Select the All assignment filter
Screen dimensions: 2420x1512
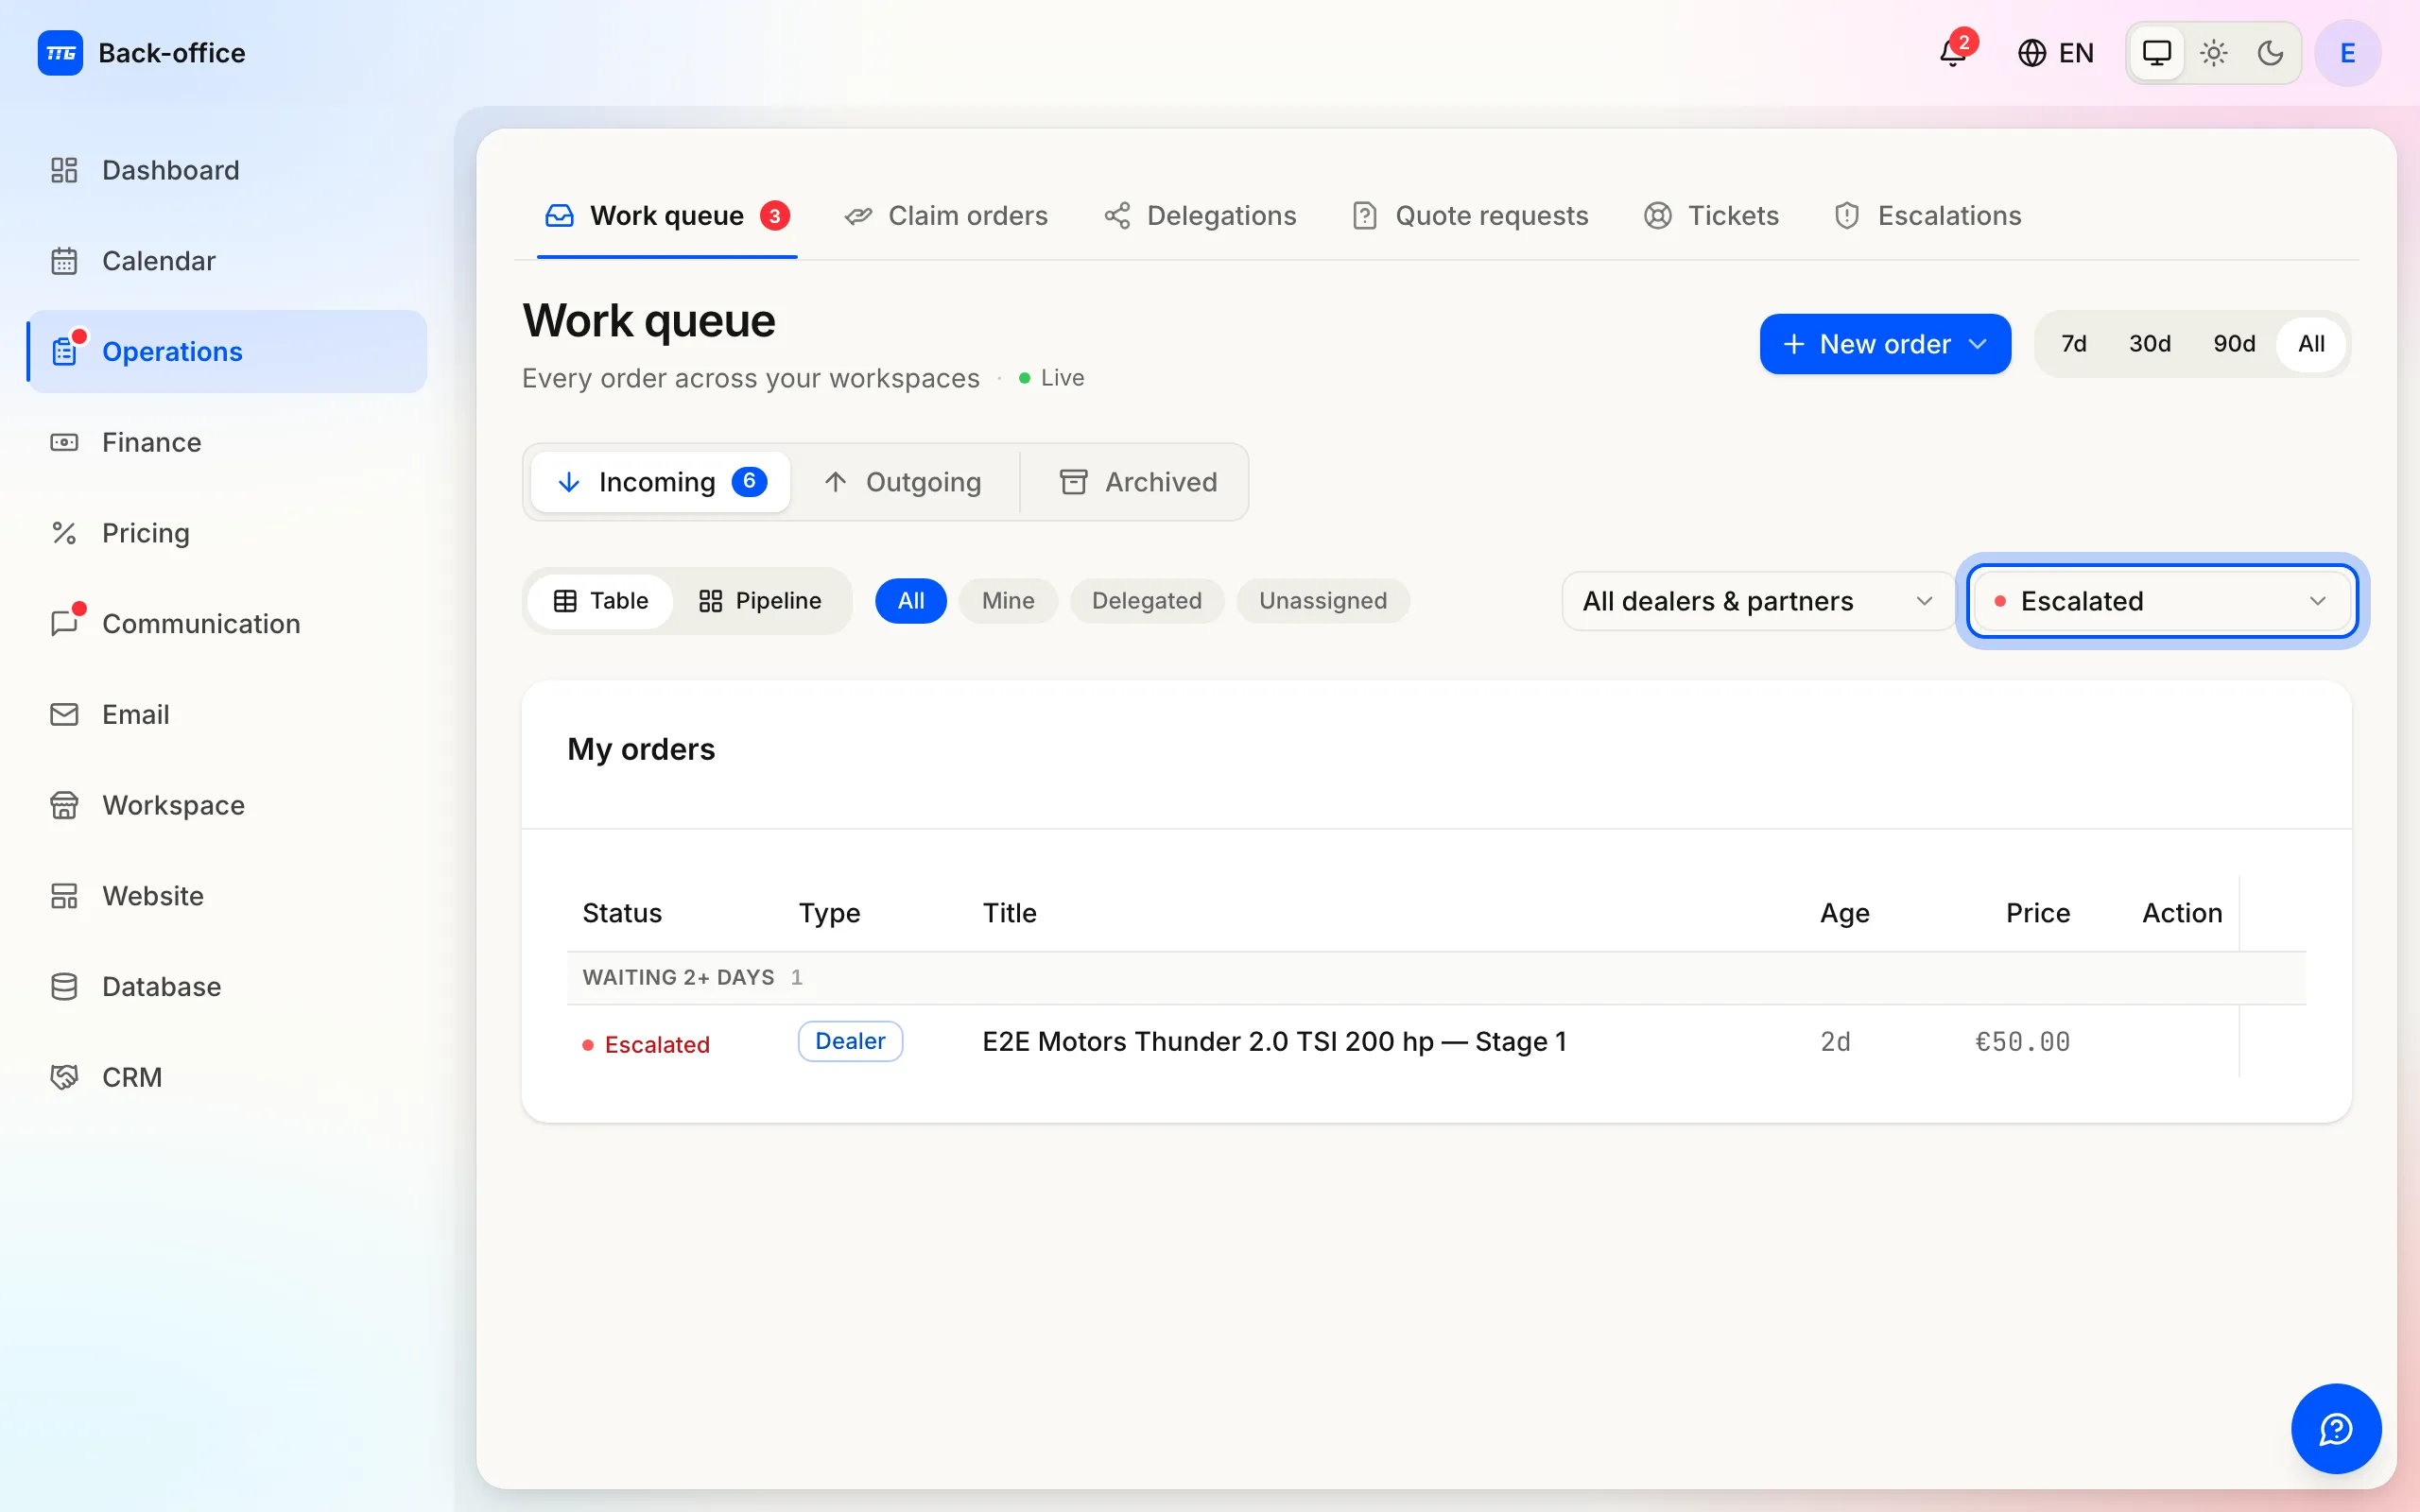[910, 601]
